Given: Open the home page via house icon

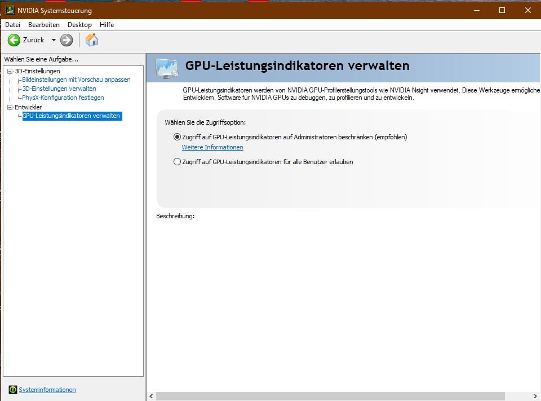Looking at the screenshot, I should [x=92, y=40].
